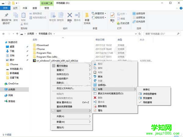
Task: Click 全部取消 in the ribbon
Action: 139,17
